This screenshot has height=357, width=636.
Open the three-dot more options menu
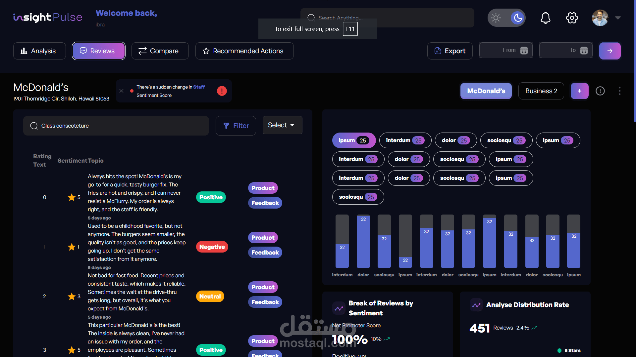tap(619, 91)
